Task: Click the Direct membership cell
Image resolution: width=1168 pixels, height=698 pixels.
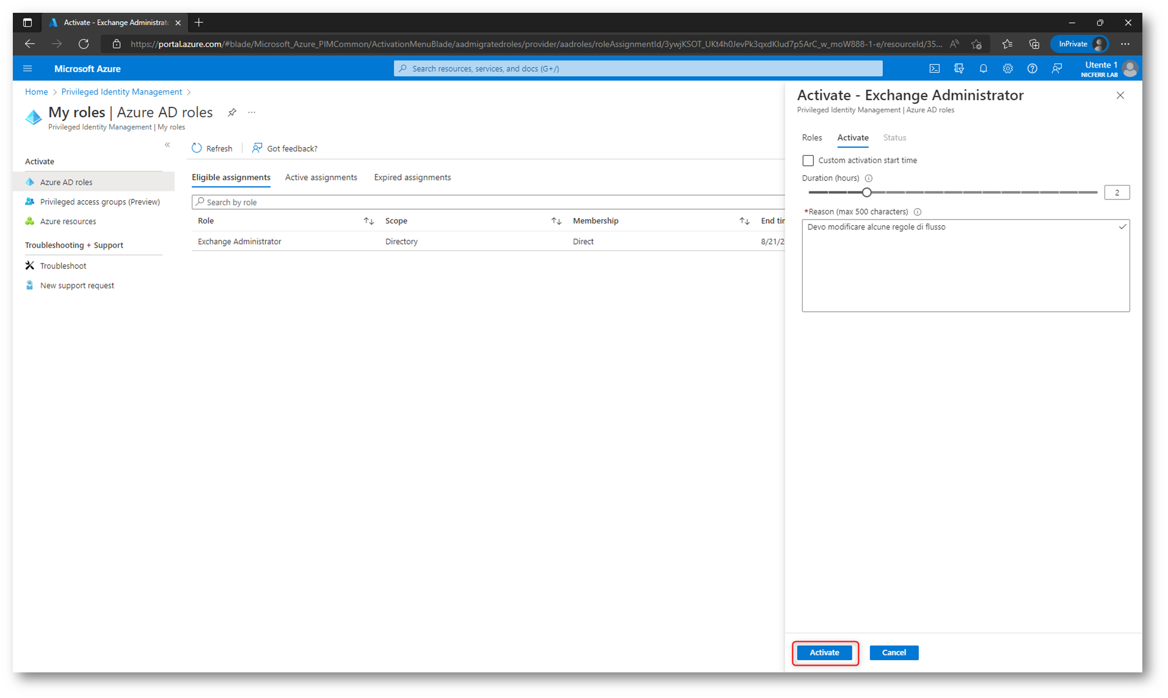Action: (583, 242)
